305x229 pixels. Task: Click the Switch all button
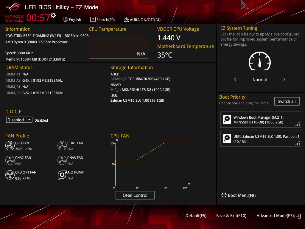click(x=287, y=101)
